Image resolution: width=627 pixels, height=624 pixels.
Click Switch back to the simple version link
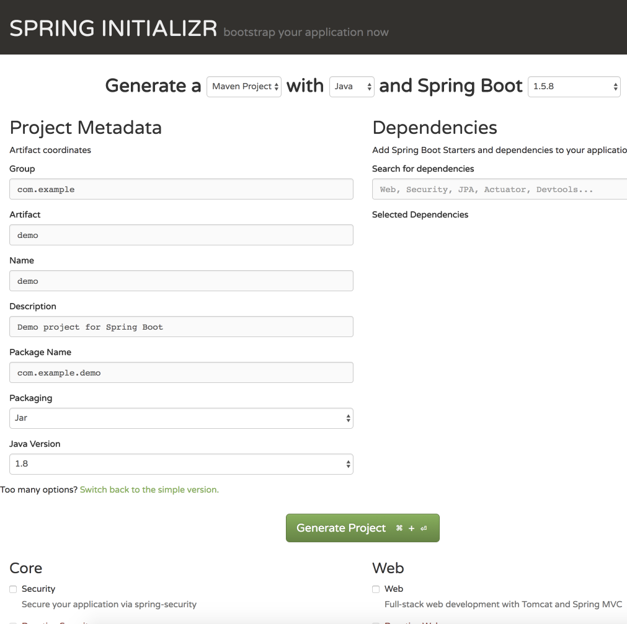(149, 490)
